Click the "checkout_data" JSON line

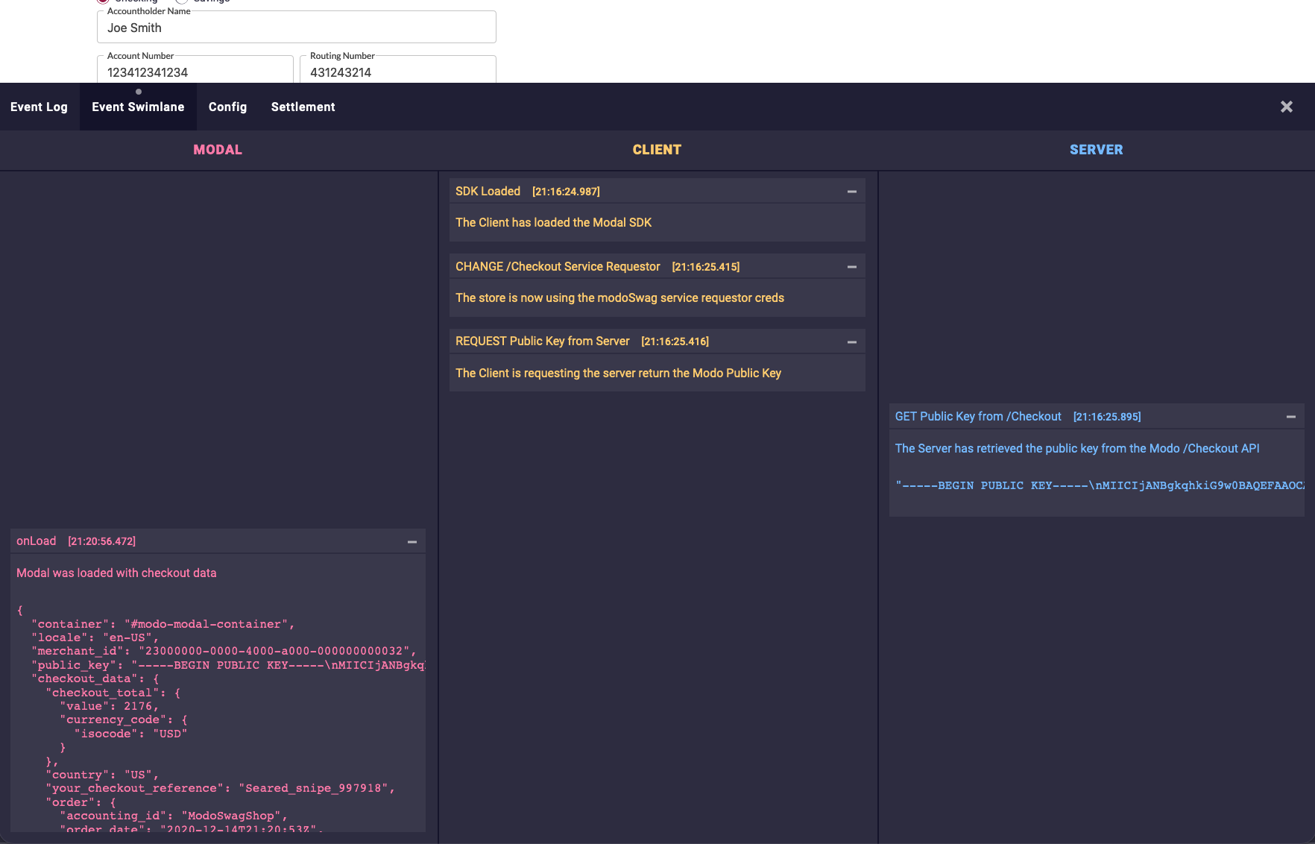pos(95,678)
